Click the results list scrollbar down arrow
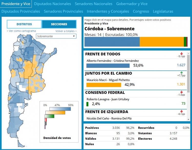Image resolution: width=192 pixels, height=150 pixels. pyautogui.click(x=188, y=119)
